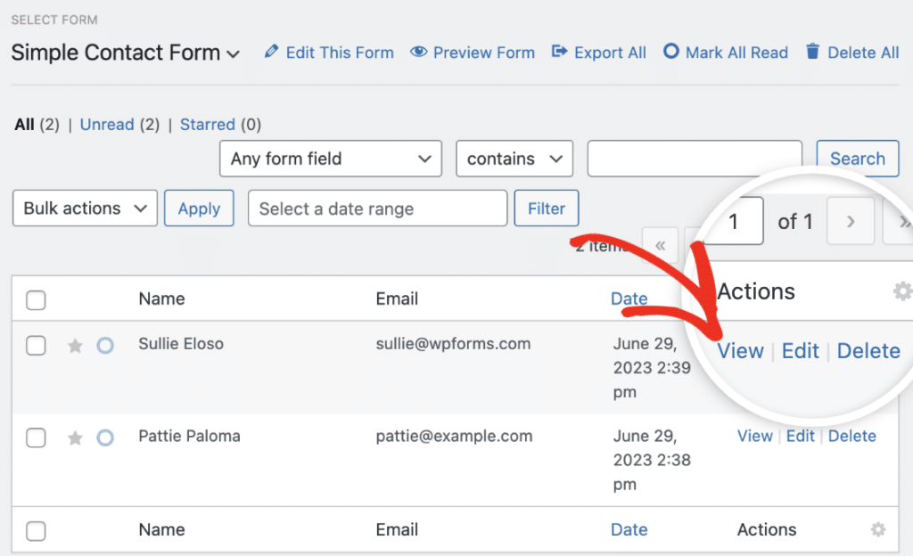This screenshot has height=556, width=913.
Task: Click the trash icon for Delete All
Action: pyautogui.click(x=812, y=53)
